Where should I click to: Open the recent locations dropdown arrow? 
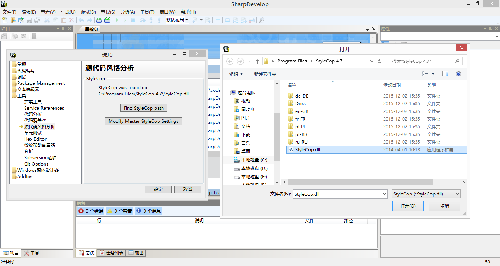(249, 61)
